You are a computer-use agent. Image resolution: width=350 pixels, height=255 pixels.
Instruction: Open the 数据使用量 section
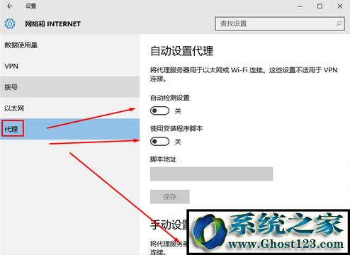coord(69,45)
